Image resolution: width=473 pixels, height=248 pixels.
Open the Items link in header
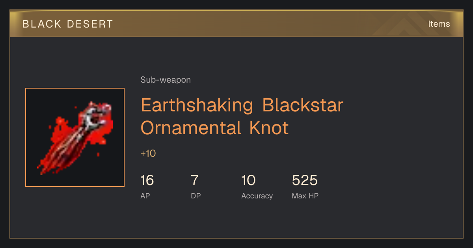[439, 24]
